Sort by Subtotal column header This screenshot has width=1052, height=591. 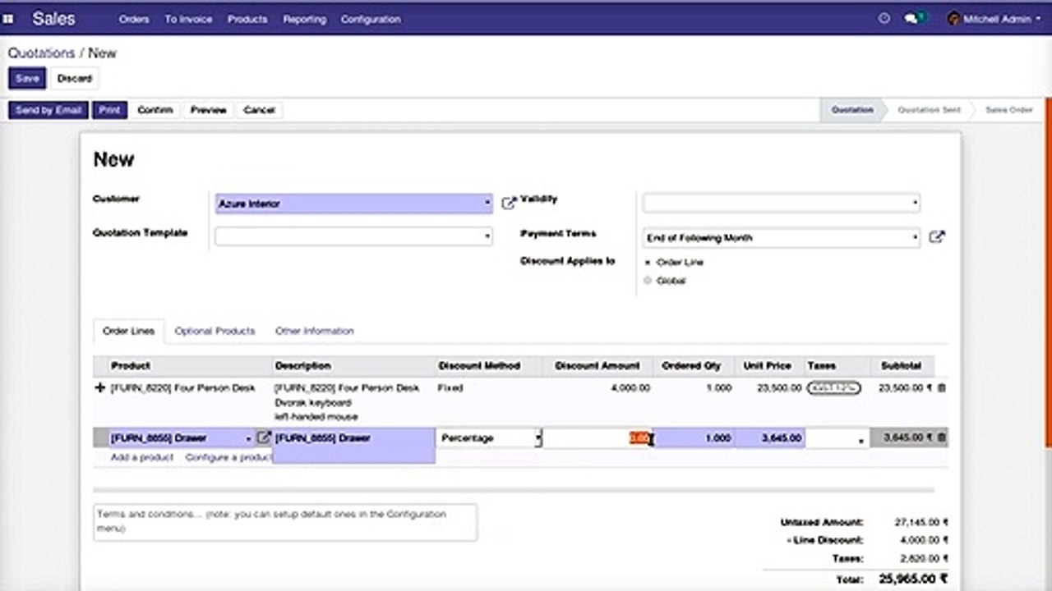[x=901, y=366]
